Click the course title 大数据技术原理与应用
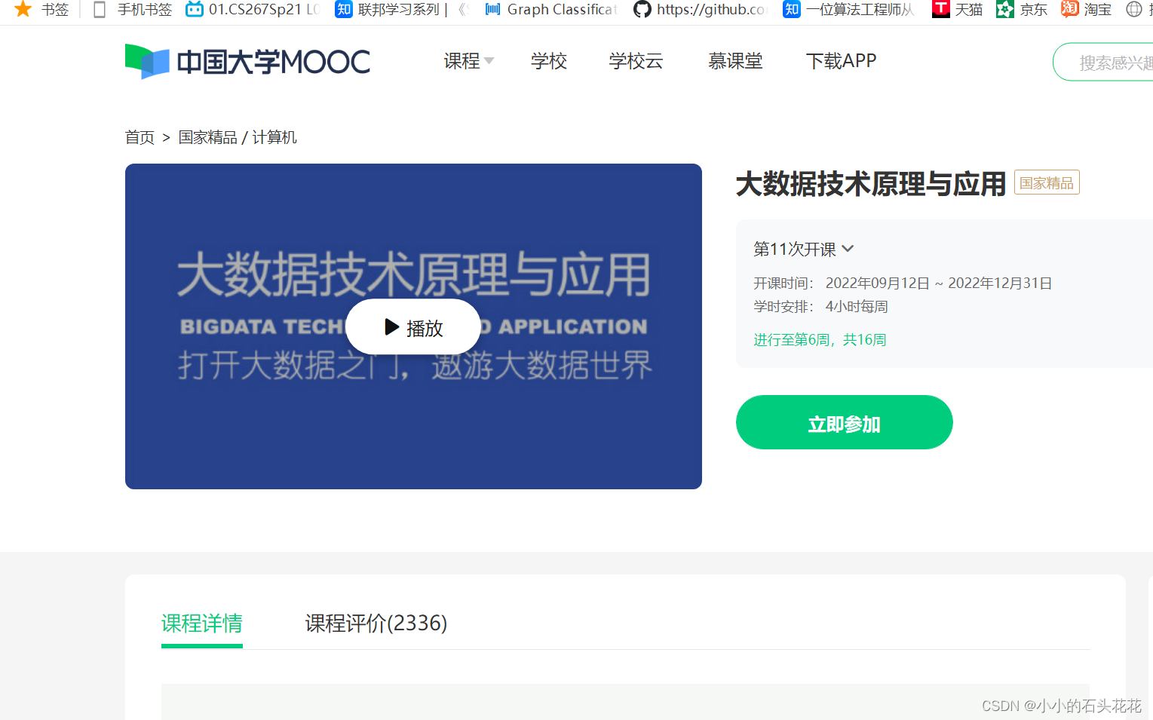Image resolution: width=1153 pixels, height=720 pixels. tap(871, 183)
